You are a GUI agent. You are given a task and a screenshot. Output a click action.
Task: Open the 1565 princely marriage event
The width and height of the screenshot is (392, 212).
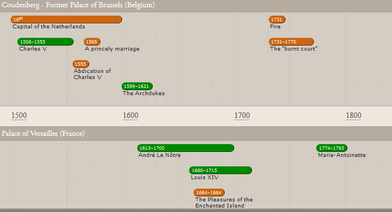click(92, 42)
